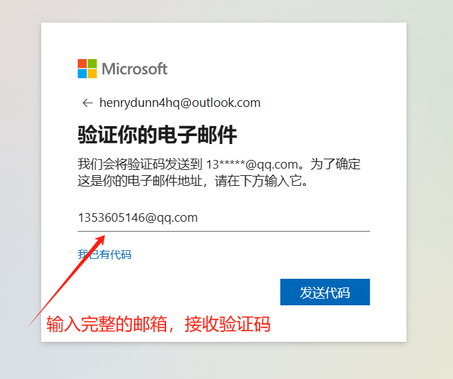This screenshot has width=453, height=379.
Task: Click the red text 接收验证码
Action: click(x=227, y=324)
